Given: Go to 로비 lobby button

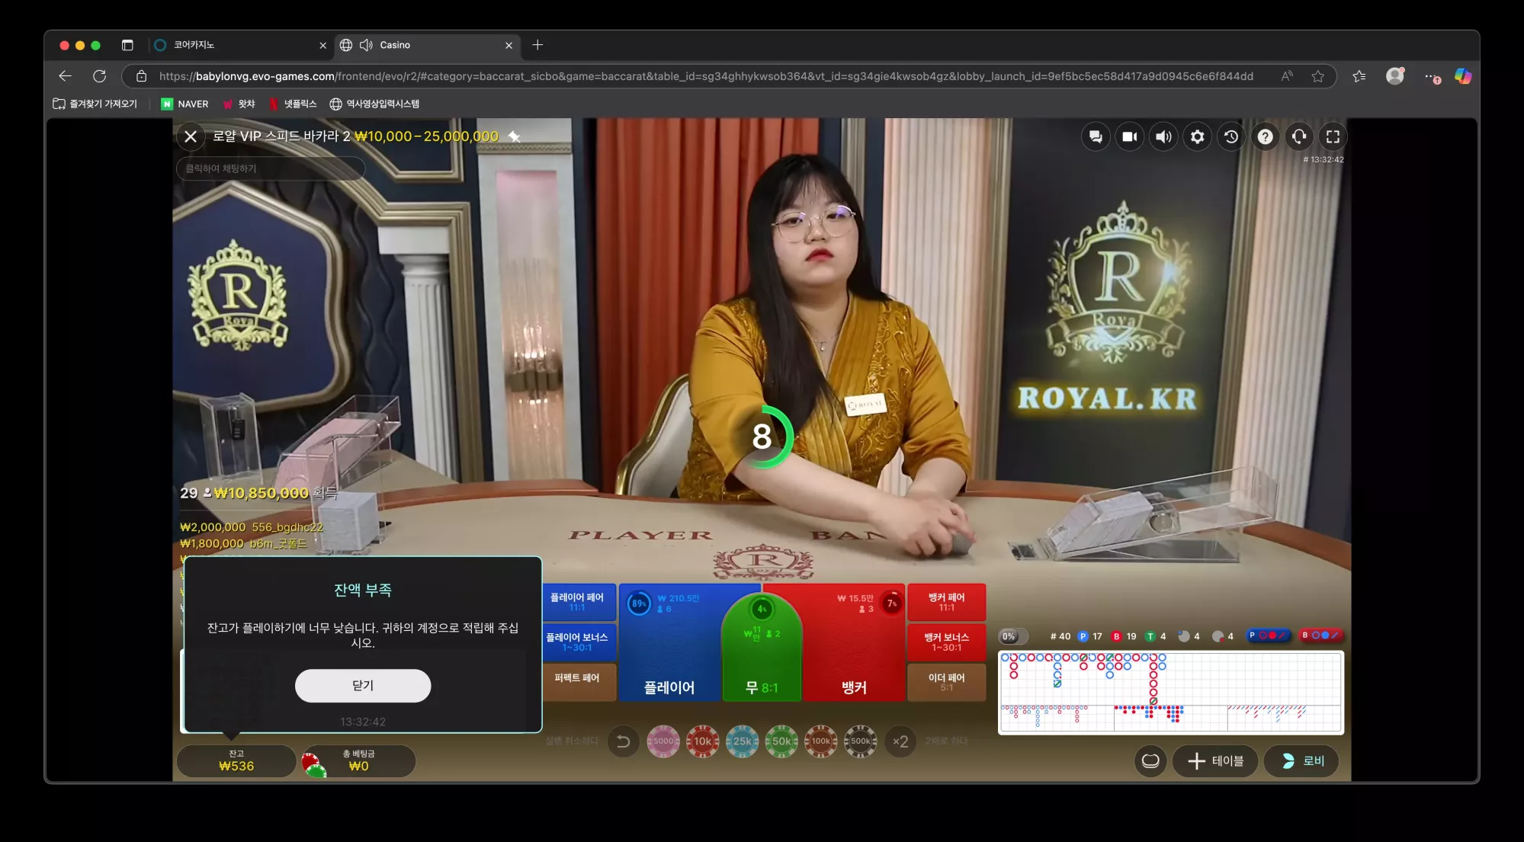Looking at the screenshot, I should [1301, 760].
